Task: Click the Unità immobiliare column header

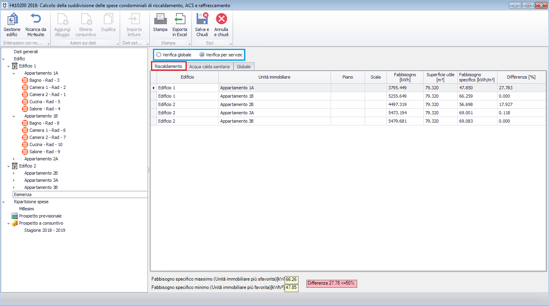Action: (274, 77)
